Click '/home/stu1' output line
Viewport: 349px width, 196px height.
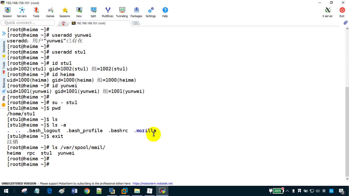pyautogui.click(x=21, y=114)
